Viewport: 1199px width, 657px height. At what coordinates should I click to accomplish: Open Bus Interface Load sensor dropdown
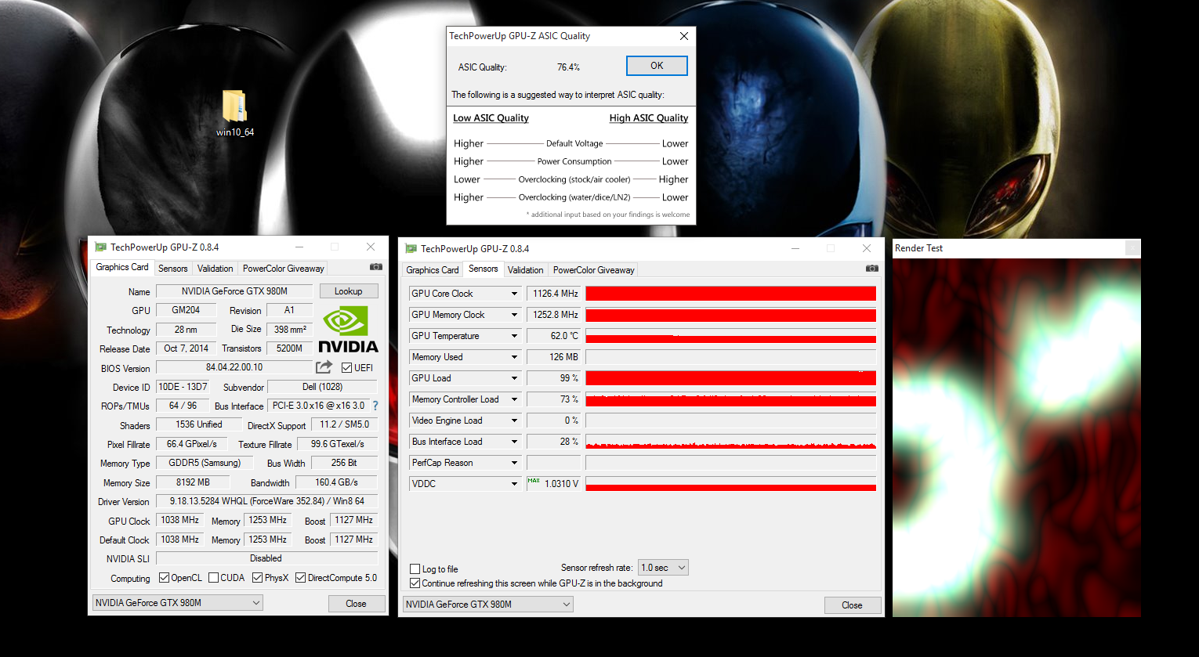514,442
